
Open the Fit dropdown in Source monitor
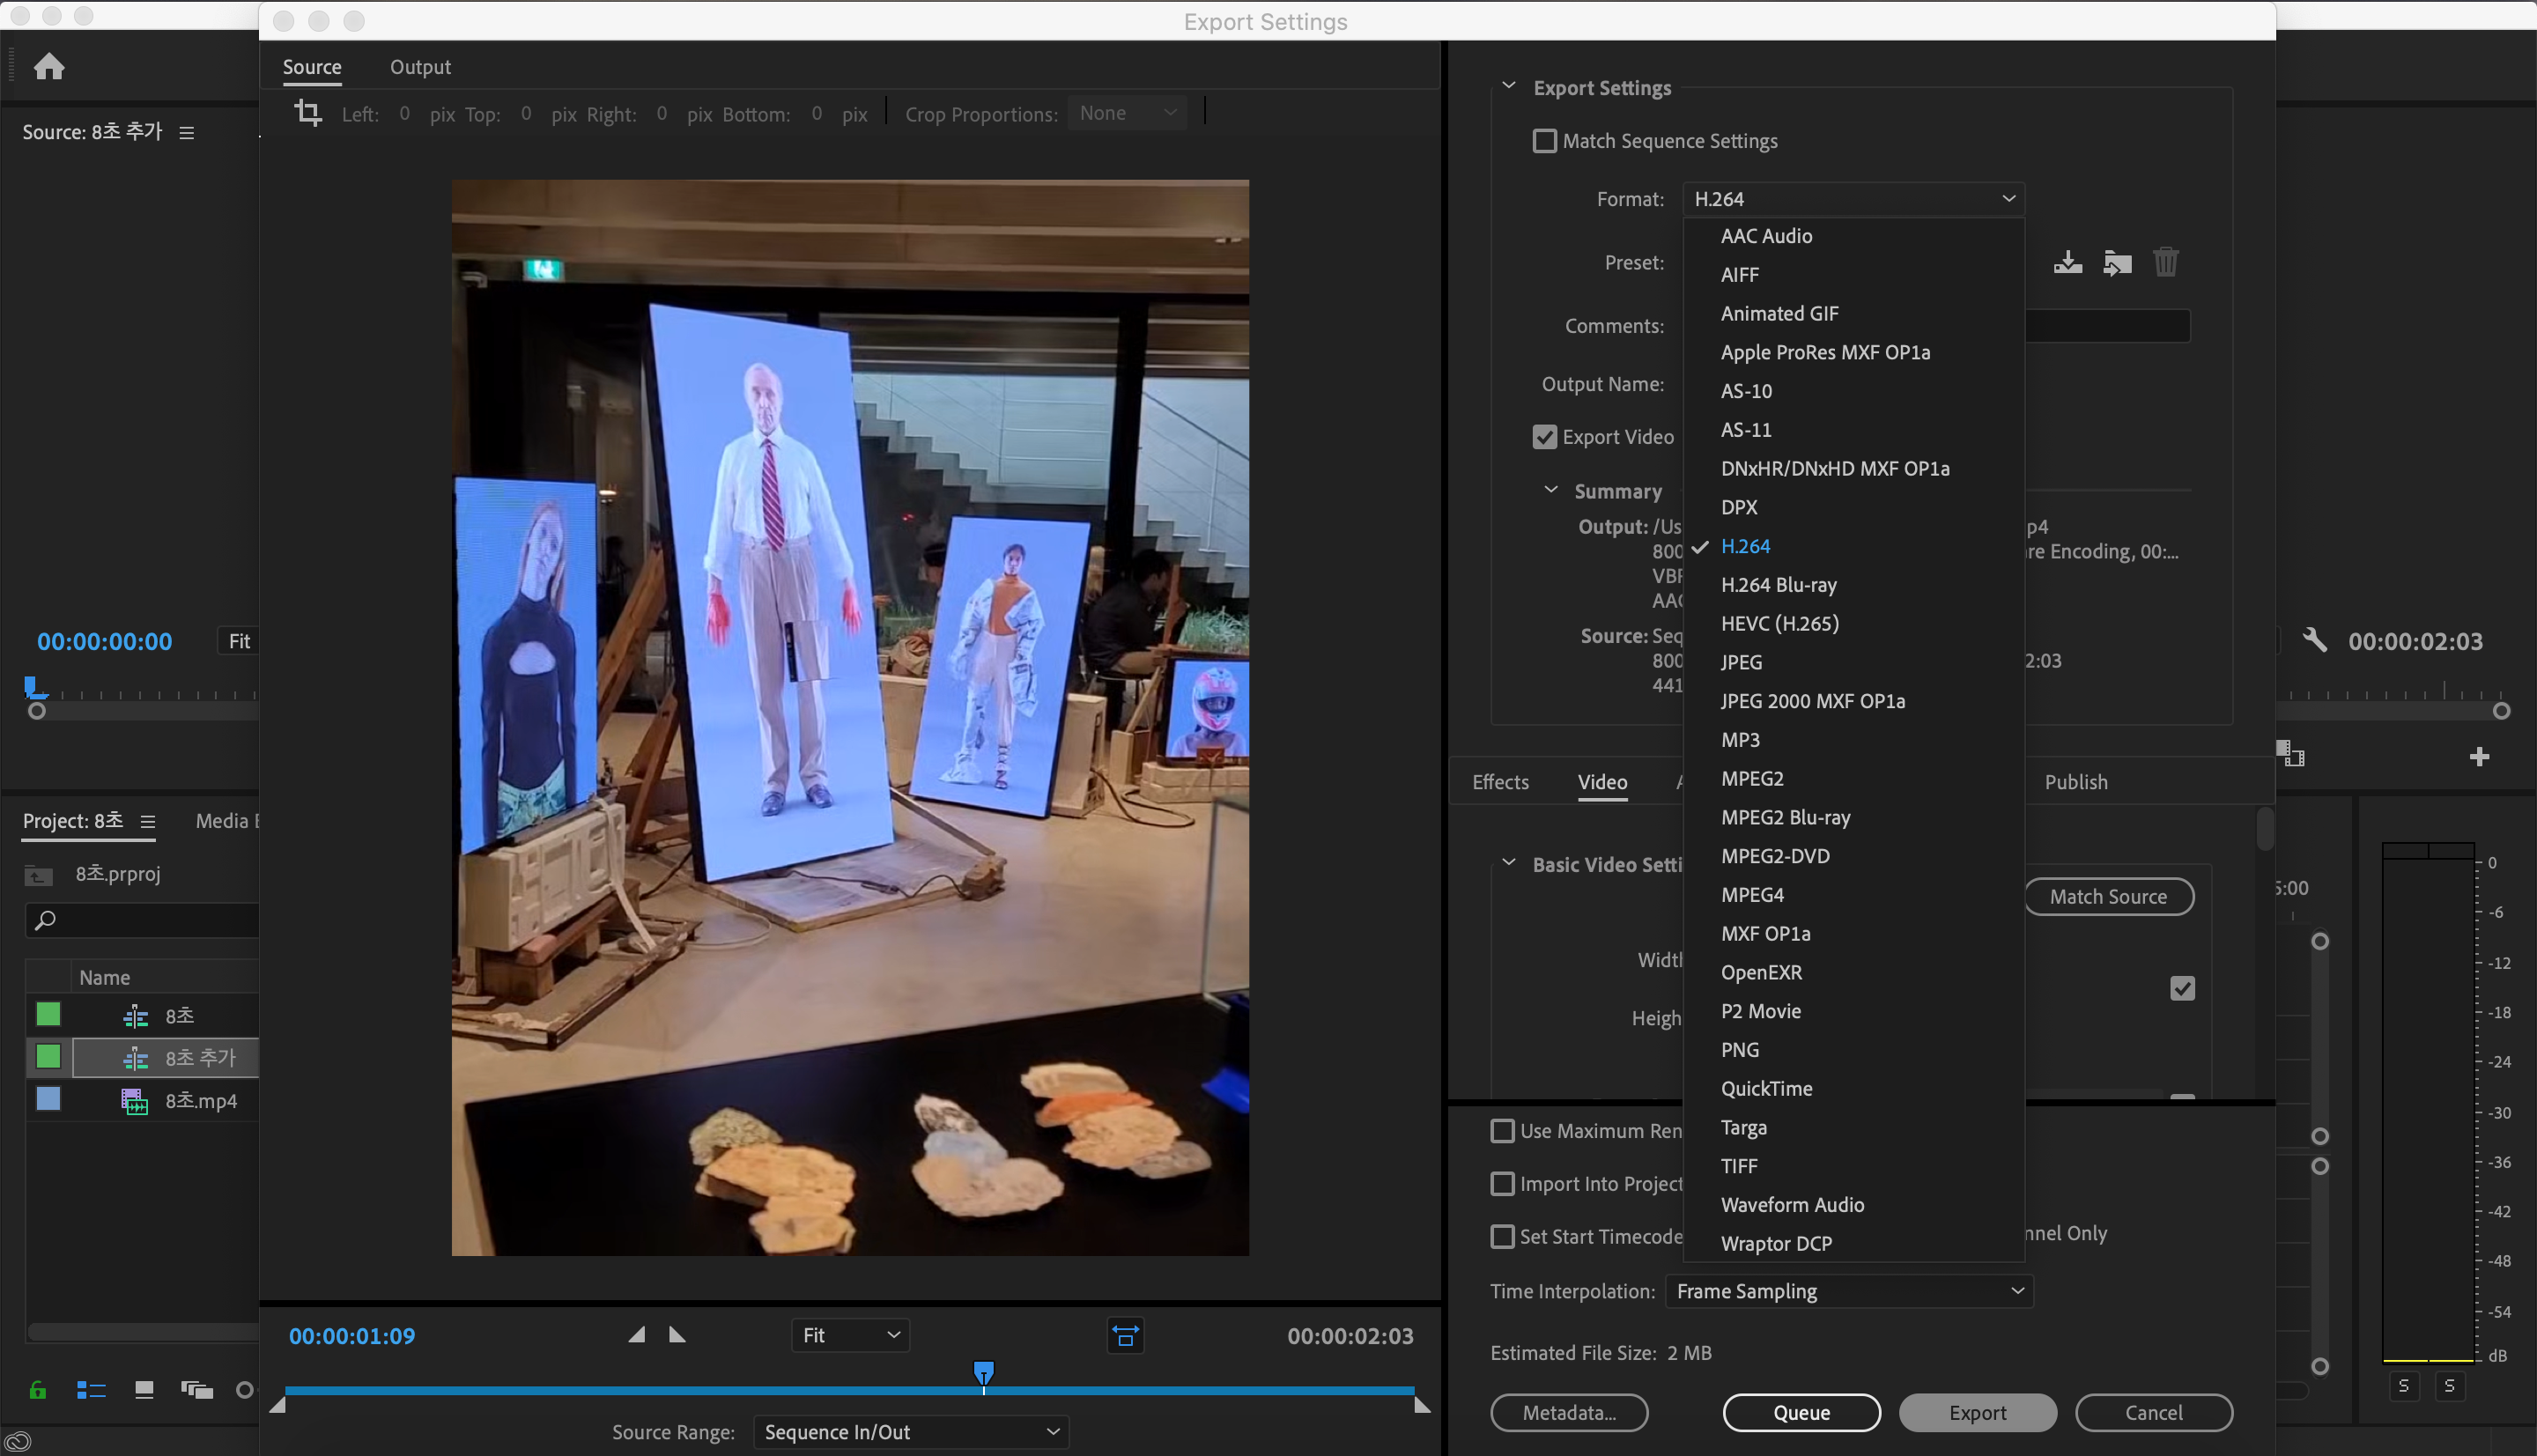(239, 641)
